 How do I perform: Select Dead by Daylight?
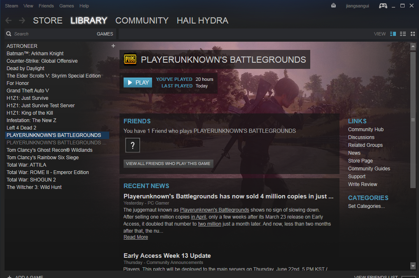(26, 68)
